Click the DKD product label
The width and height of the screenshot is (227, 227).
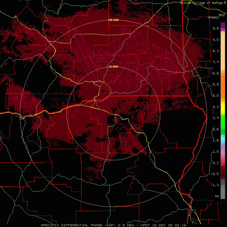click(221, 15)
